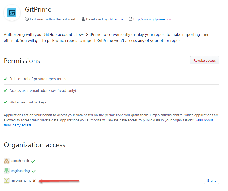Select the scotch-tech organization name
This screenshot has height=191, width=228.
(20, 161)
